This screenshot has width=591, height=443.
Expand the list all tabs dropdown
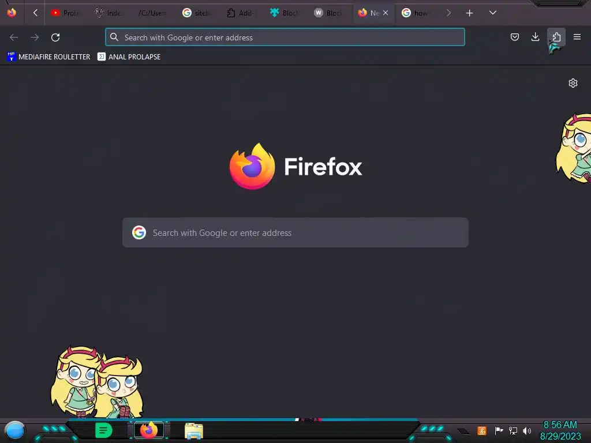coord(493,13)
